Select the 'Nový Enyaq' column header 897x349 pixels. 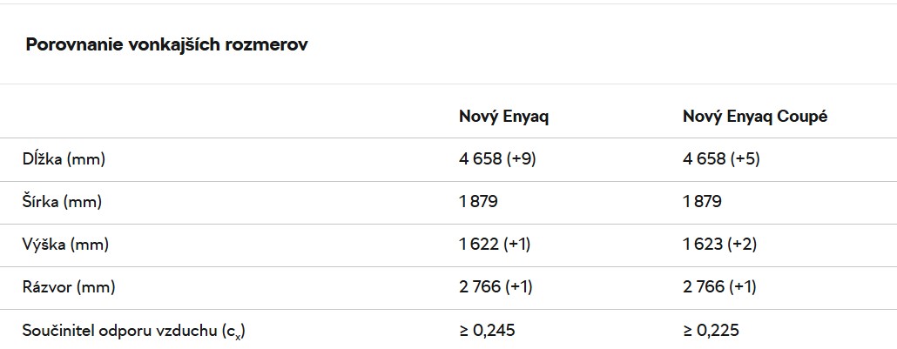tap(503, 117)
